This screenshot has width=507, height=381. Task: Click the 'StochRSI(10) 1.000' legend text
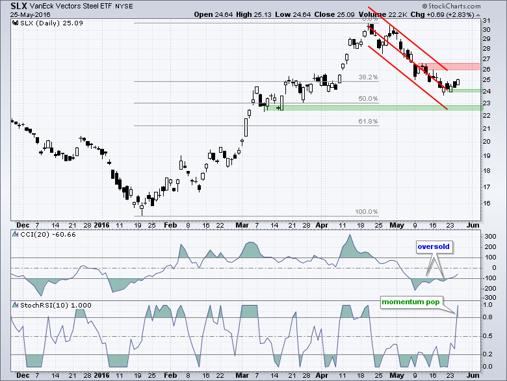tap(56, 305)
